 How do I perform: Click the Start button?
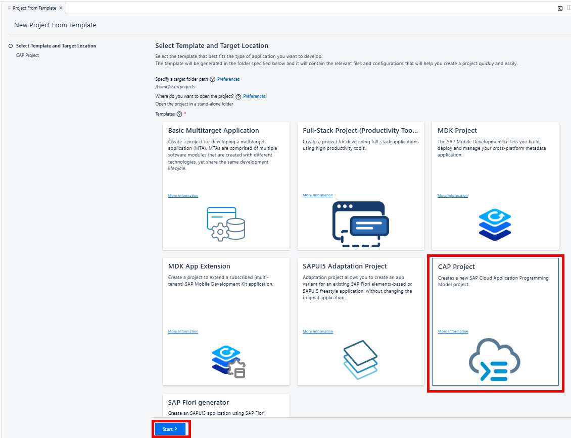(x=170, y=429)
